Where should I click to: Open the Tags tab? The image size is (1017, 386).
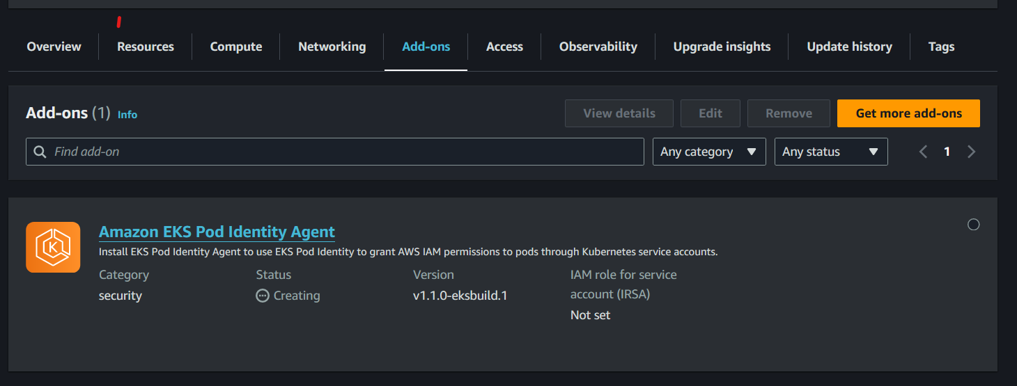(x=941, y=47)
